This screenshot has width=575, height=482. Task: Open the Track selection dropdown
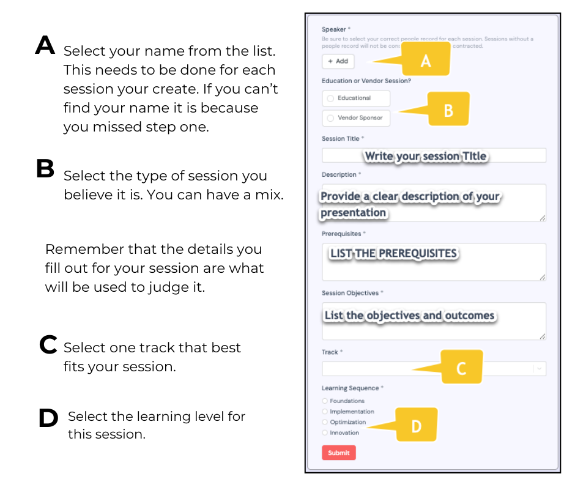click(379, 368)
